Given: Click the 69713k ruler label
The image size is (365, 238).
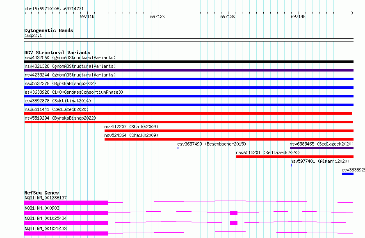Looking at the screenshot, I should [228, 16].
